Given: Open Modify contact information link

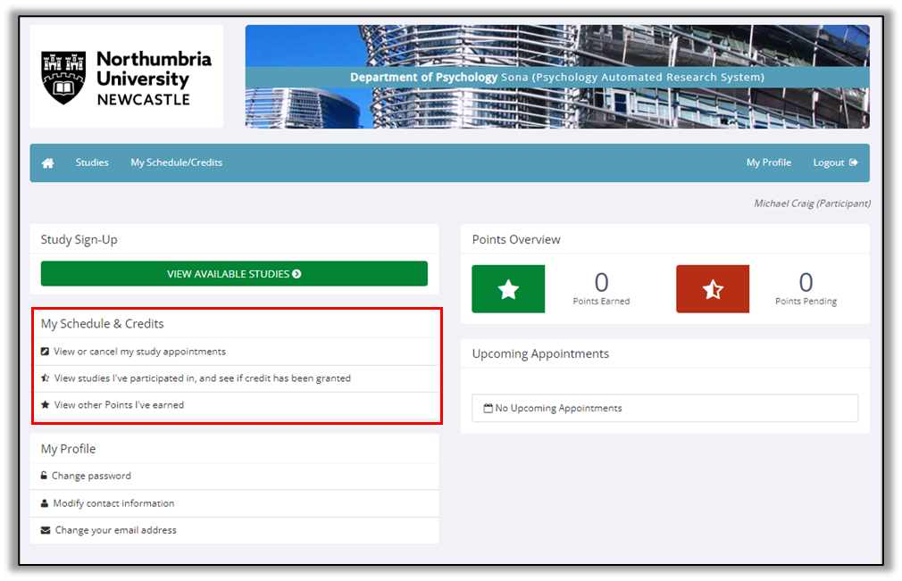Looking at the screenshot, I should click(113, 503).
